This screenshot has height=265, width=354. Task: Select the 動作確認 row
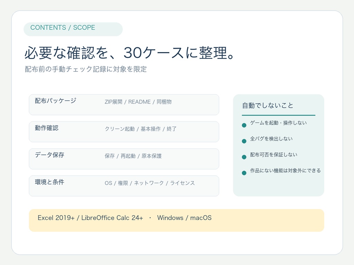pyautogui.click(x=124, y=132)
